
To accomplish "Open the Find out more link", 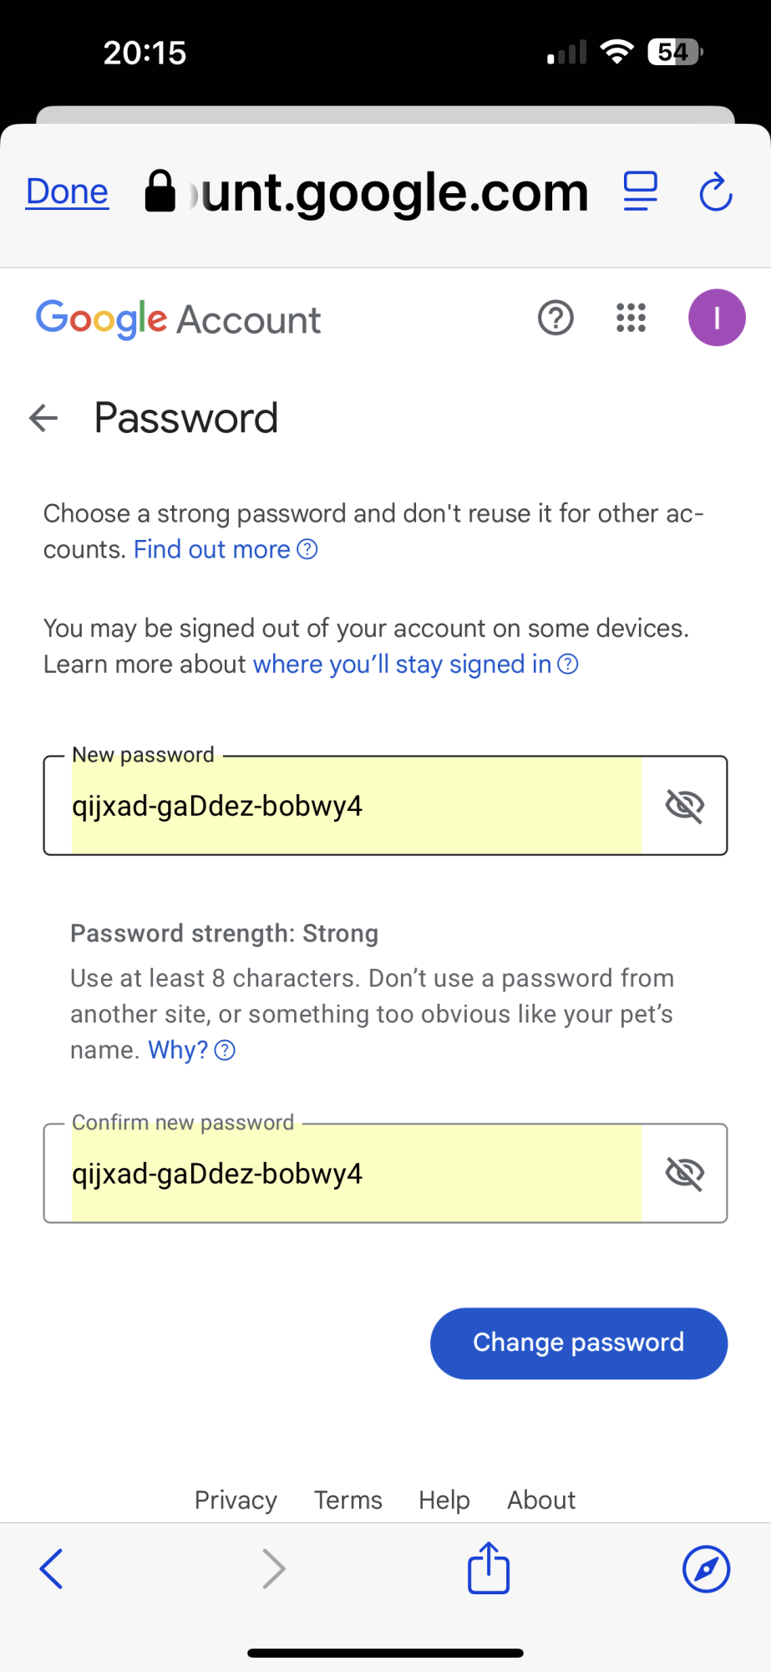I will (212, 549).
